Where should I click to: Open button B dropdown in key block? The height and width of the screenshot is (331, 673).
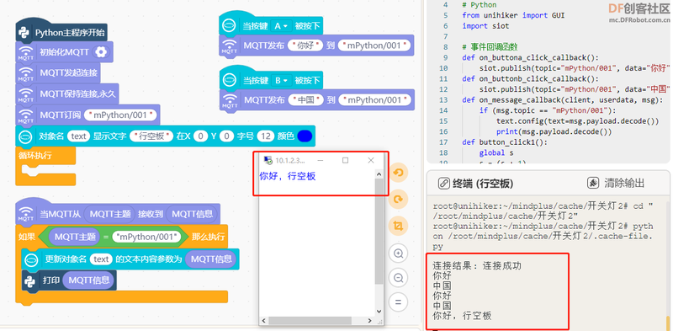pos(281,80)
